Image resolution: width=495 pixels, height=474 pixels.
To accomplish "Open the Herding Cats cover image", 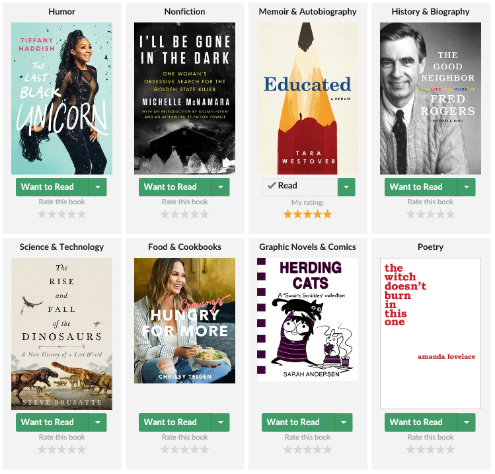I will tap(307, 319).
